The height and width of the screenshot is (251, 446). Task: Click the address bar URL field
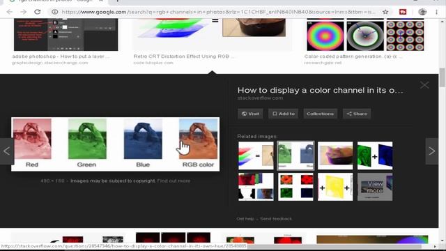(x=218, y=12)
